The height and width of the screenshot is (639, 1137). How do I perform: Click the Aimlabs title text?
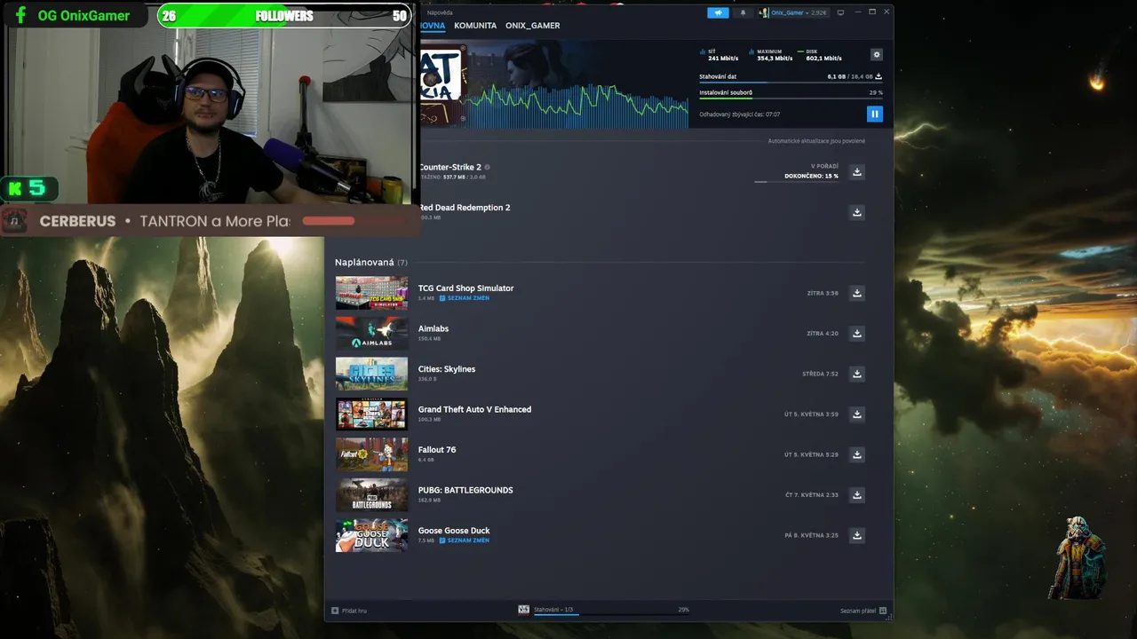tap(433, 328)
